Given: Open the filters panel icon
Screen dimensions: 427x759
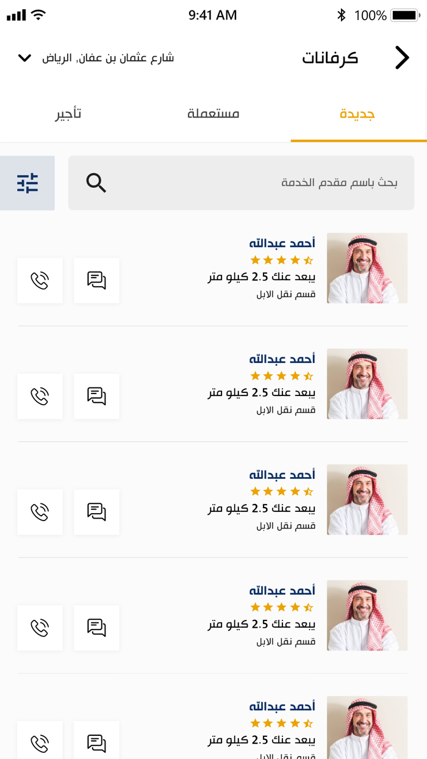Looking at the screenshot, I should 27,182.
